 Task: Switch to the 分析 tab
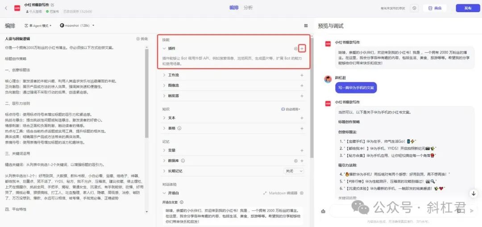248,8
